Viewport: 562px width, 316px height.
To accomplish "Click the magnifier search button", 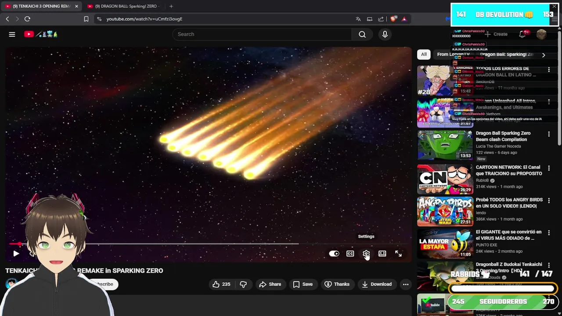I will [x=362, y=34].
